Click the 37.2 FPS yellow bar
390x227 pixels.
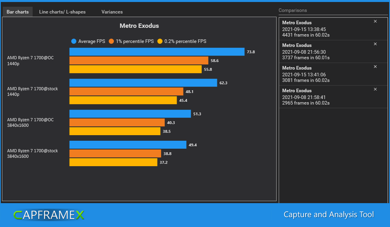coord(113,162)
